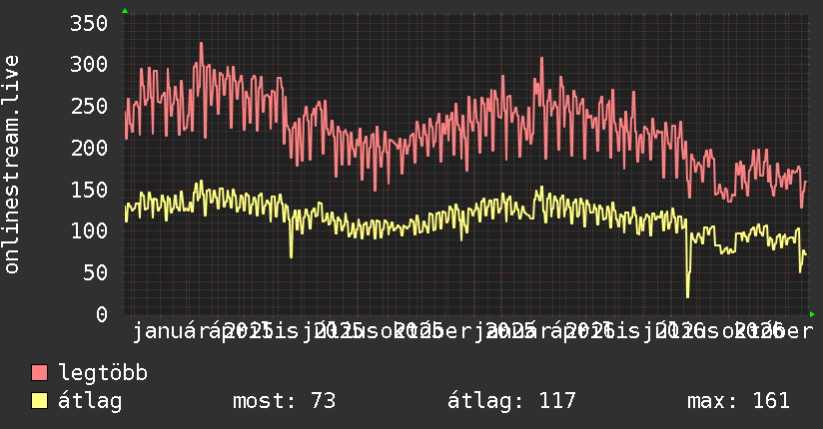Click the átlag legend label next to yellow swatch
This screenshot has height=429, width=823.
90,401
